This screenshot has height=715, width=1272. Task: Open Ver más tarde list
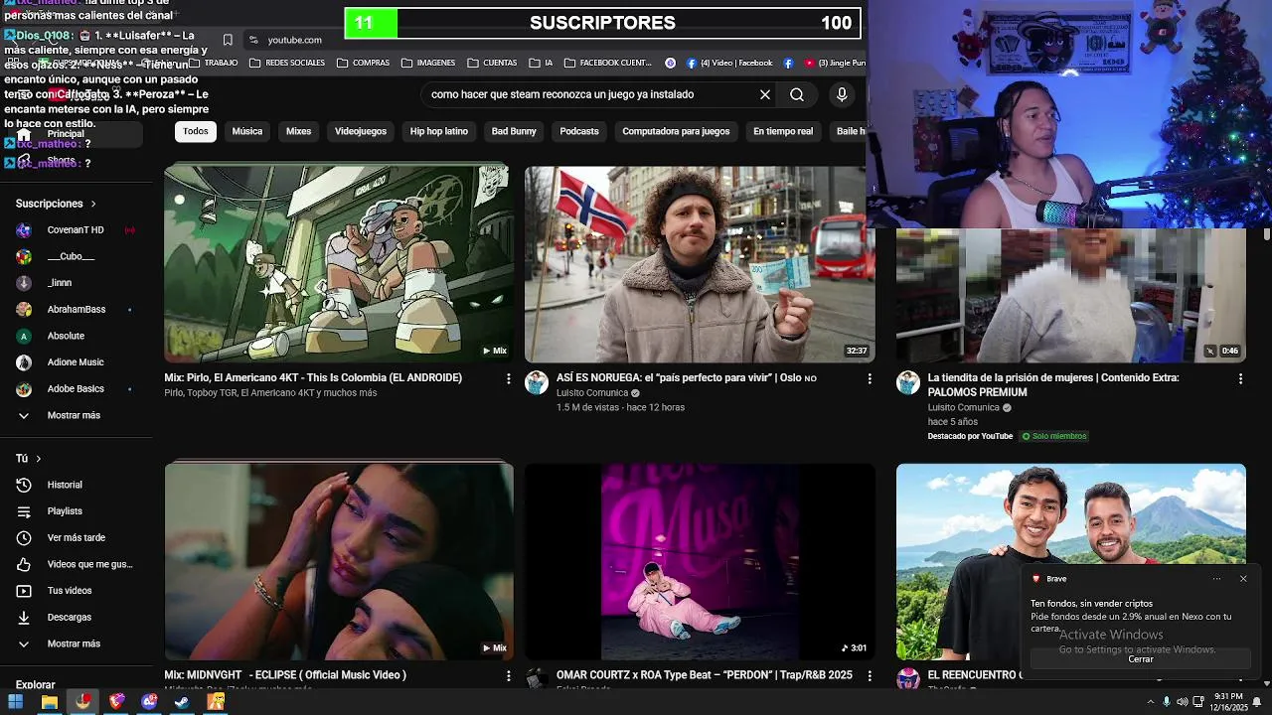pos(76,538)
